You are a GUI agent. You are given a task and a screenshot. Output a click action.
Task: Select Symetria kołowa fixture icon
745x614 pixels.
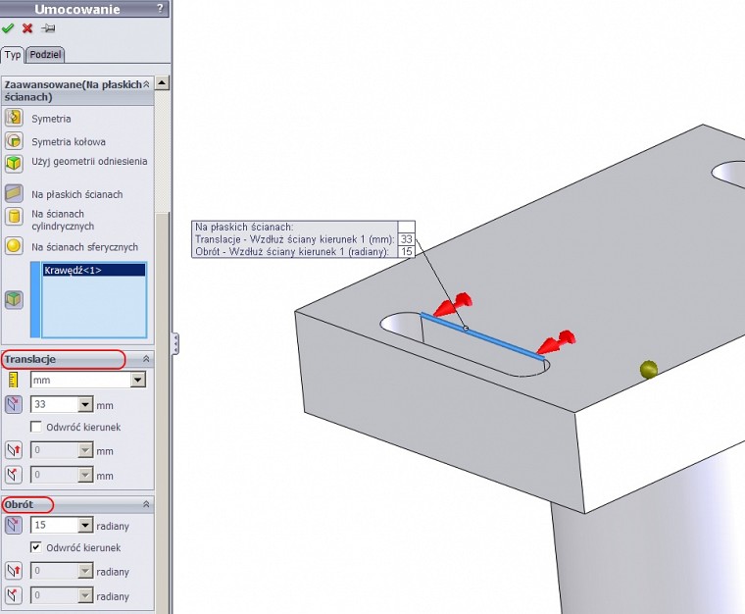tap(14, 141)
